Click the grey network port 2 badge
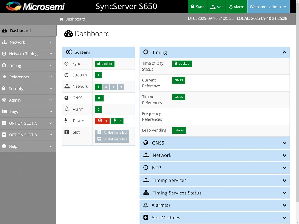This screenshot has width=299, height=224. 106,87
